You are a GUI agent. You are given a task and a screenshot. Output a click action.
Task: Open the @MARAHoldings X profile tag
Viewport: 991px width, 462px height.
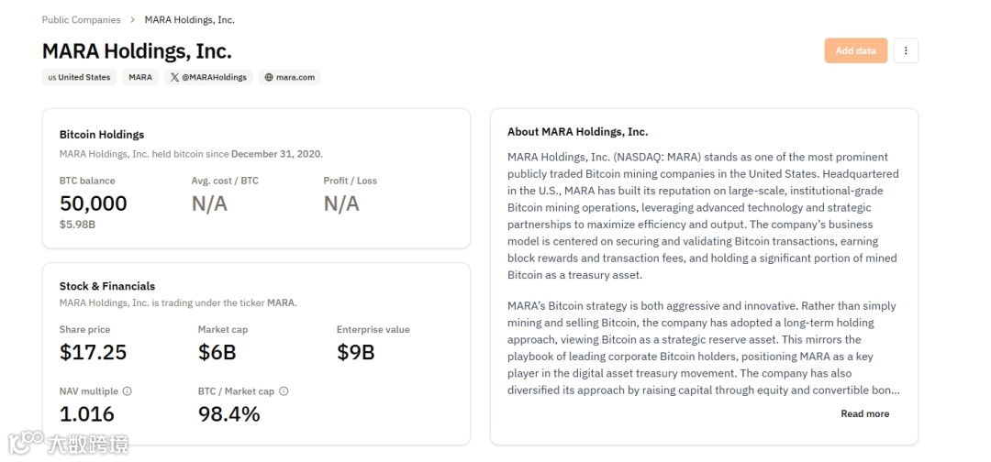pyautogui.click(x=208, y=78)
